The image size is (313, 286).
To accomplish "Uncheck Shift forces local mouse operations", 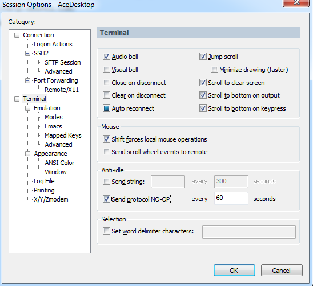I will [x=106, y=139].
